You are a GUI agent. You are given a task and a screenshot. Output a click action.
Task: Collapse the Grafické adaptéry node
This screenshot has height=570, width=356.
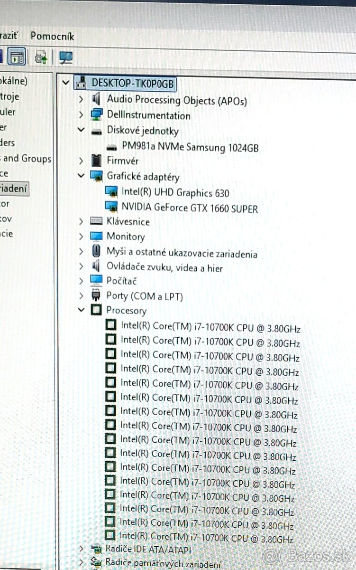(81, 175)
